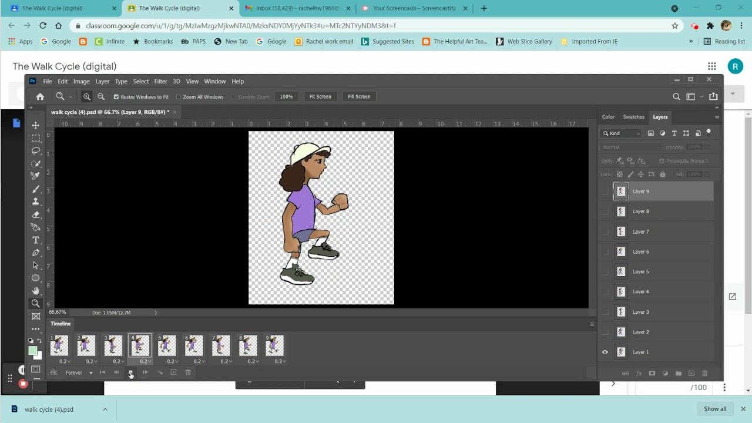
Task: Open the Layer menu
Action: tap(102, 81)
